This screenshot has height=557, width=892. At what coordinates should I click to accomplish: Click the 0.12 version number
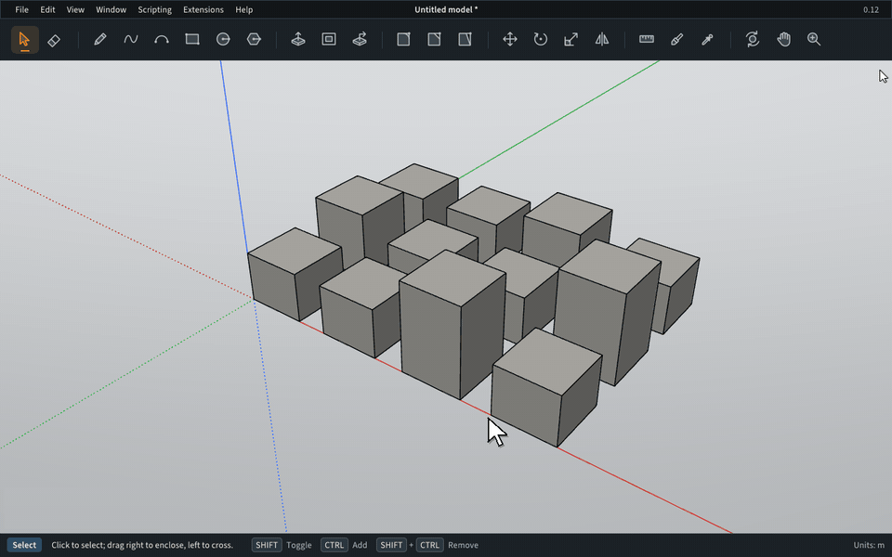(871, 9)
